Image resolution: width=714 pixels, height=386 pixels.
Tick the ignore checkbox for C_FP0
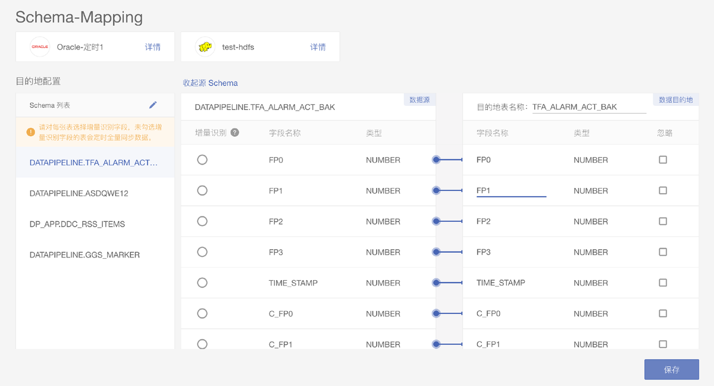(663, 313)
